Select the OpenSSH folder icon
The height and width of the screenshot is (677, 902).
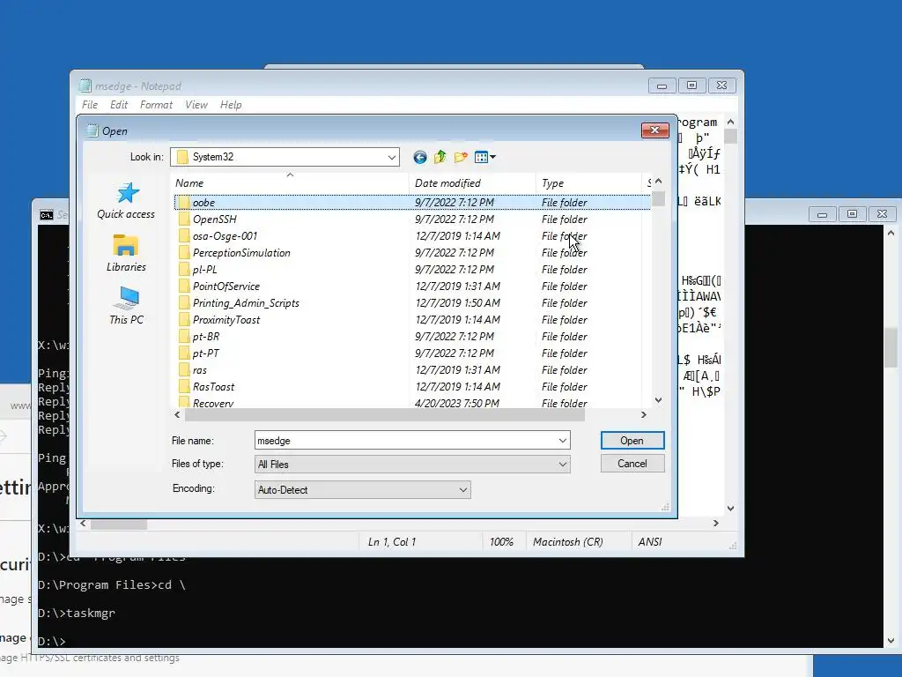coord(183,219)
